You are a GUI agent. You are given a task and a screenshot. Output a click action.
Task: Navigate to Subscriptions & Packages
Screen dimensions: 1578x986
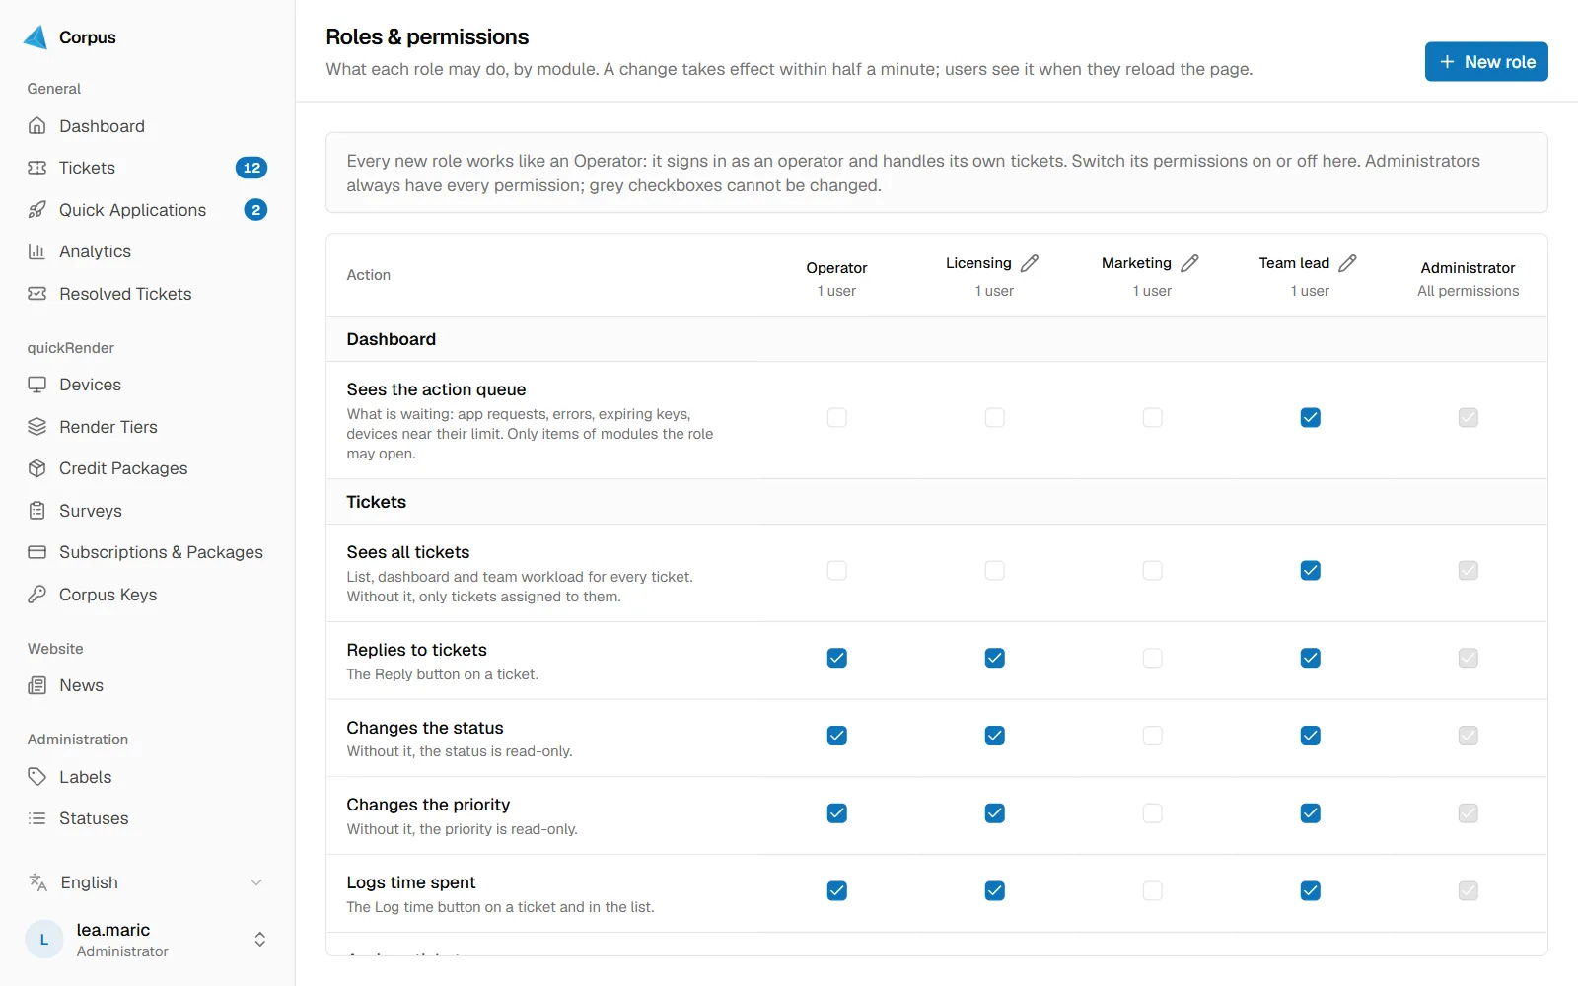pyautogui.click(x=147, y=552)
